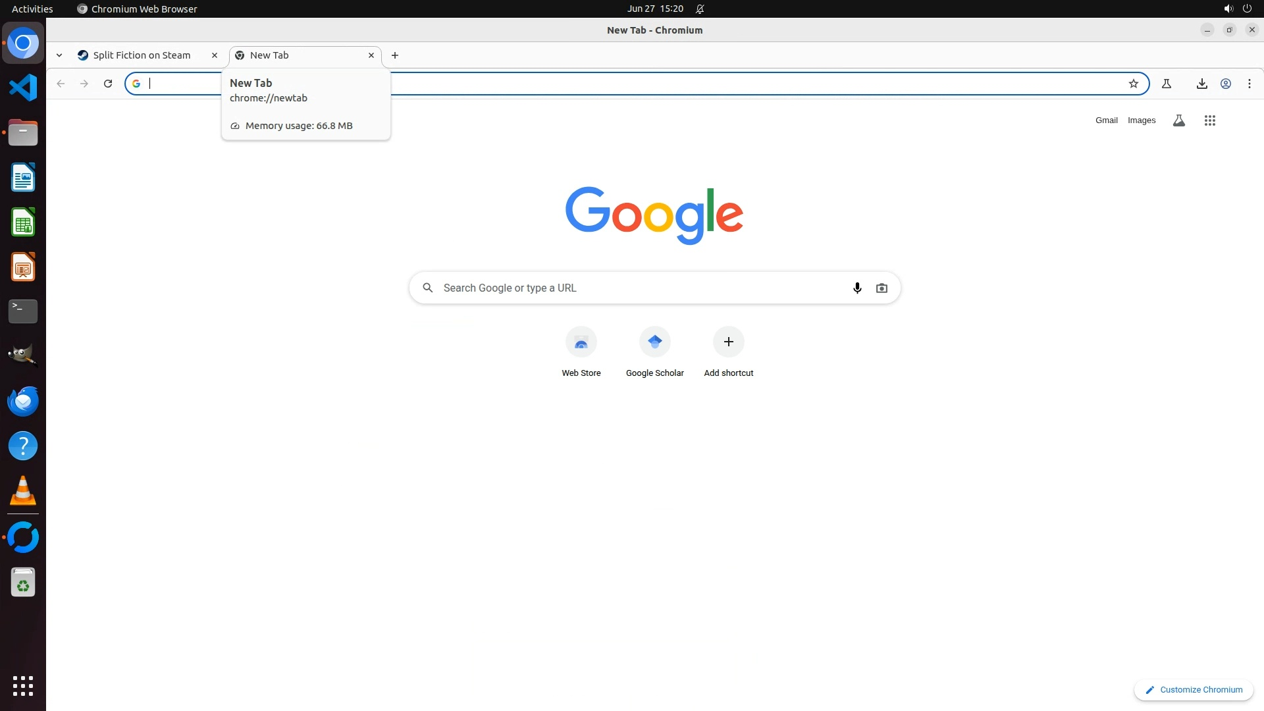Click the Images link
Screen dimensions: 1264x711
point(1141,120)
